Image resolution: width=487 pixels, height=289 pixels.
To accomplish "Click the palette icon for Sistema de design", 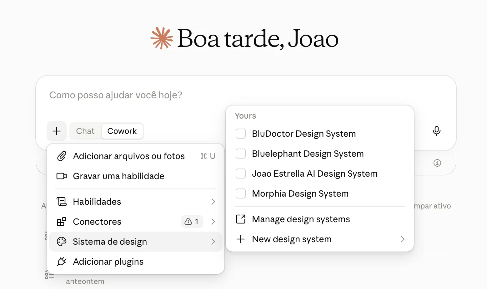I will coord(62,242).
